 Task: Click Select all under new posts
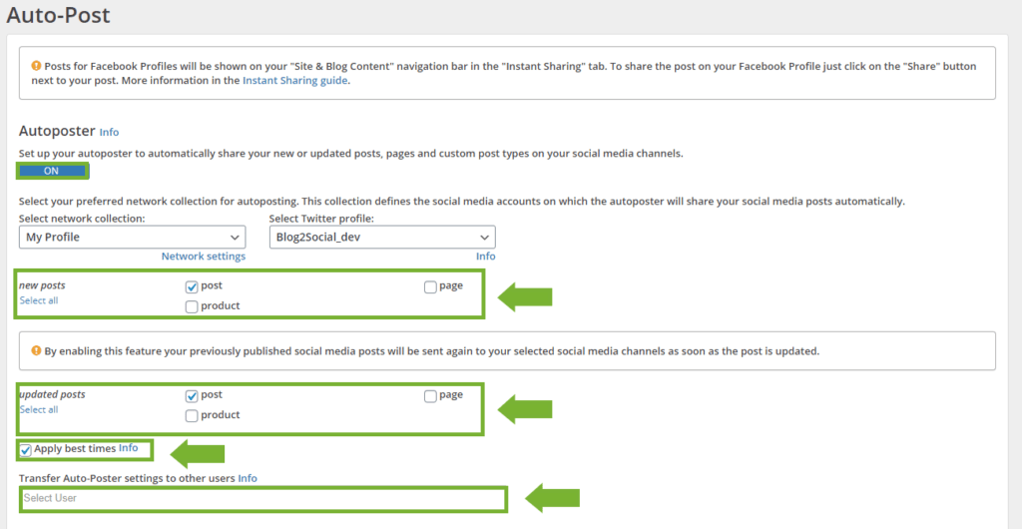tap(39, 300)
